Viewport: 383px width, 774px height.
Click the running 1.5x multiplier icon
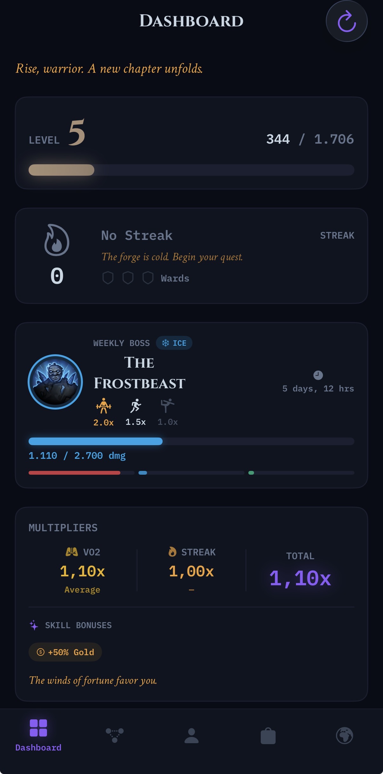[136, 406]
